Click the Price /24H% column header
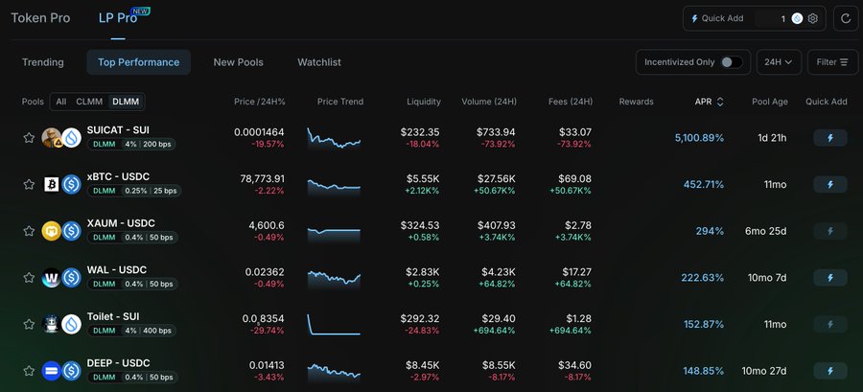This screenshot has height=392, width=863. [x=259, y=102]
